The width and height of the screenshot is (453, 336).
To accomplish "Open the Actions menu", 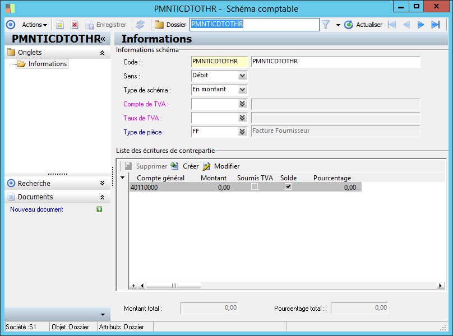I will pyautogui.click(x=34, y=25).
